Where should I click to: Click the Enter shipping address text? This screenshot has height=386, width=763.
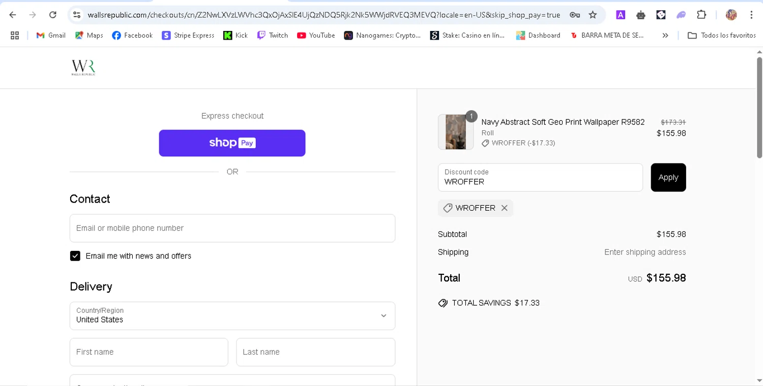click(x=645, y=252)
